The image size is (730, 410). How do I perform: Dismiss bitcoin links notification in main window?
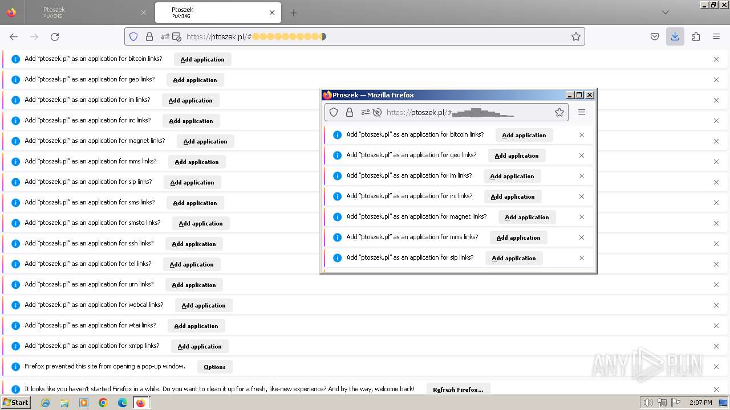coord(716,59)
